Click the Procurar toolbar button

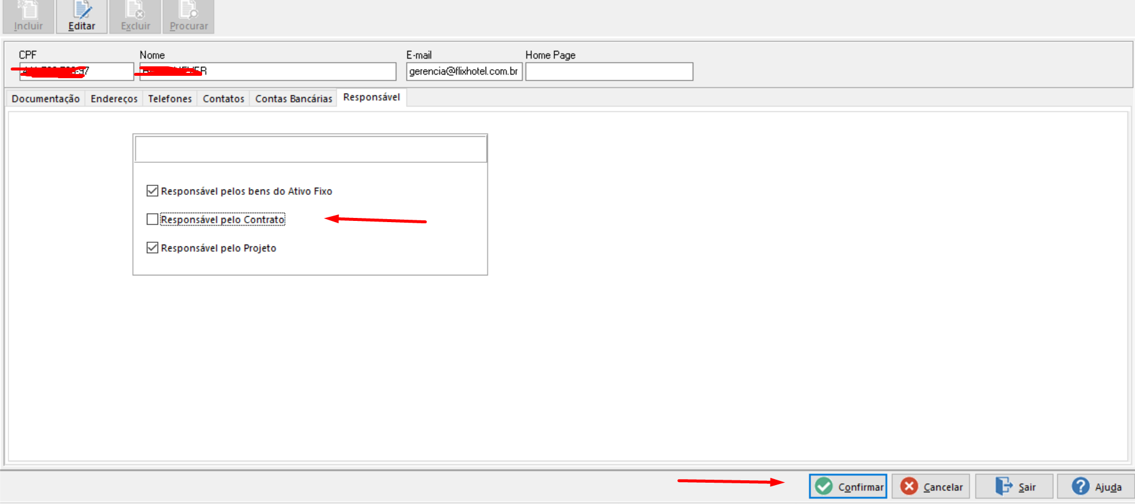click(x=188, y=17)
